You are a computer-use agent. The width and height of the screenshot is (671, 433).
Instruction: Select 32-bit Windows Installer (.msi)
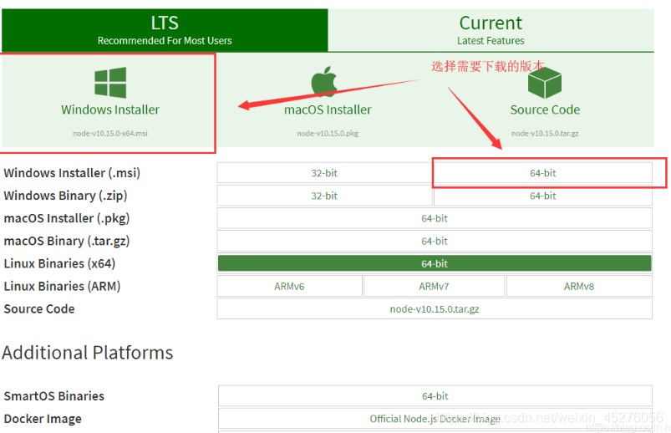click(x=324, y=173)
